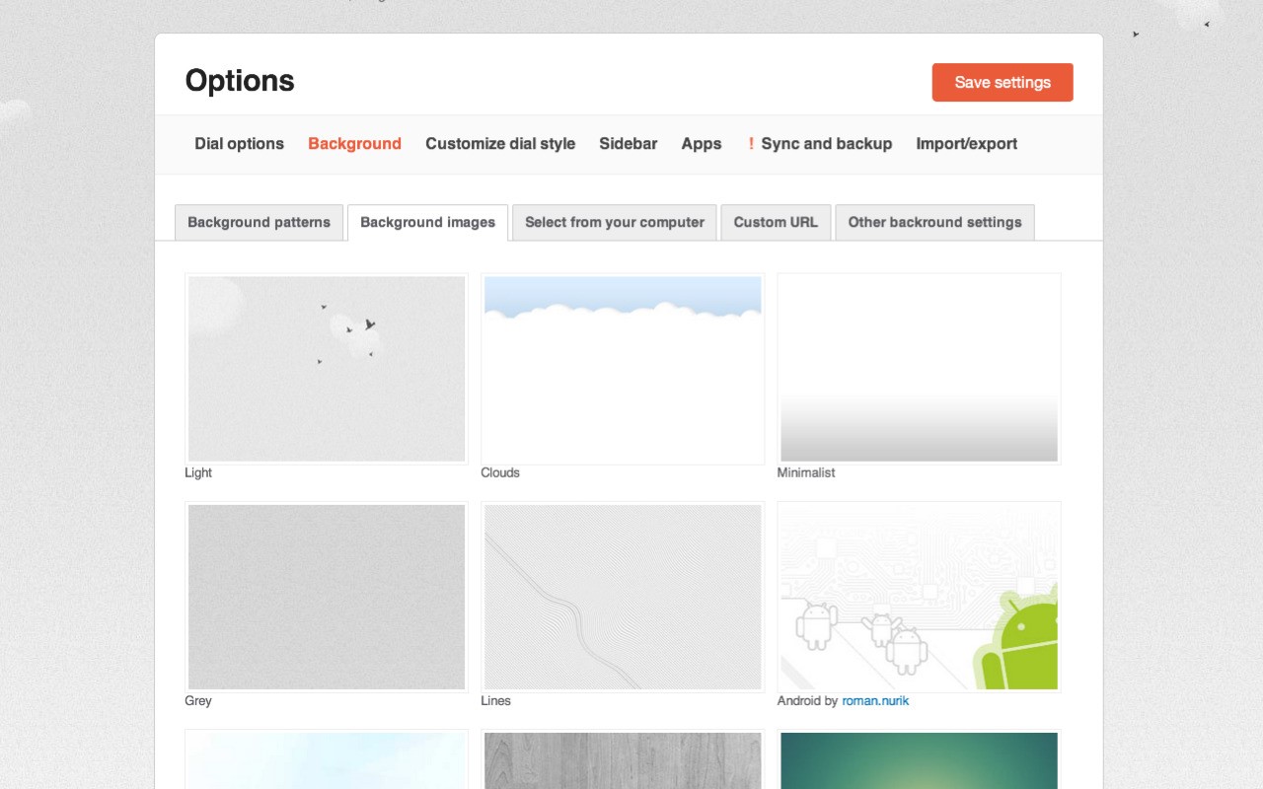Viewport: 1263px width, 789px height.
Task: Open Sync and backup settings
Action: [825, 144]
